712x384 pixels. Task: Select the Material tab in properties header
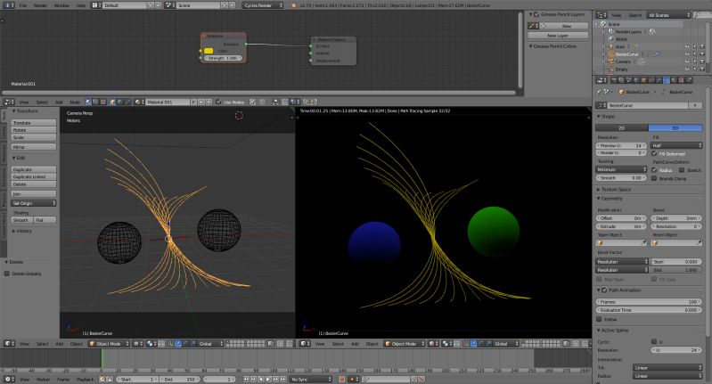tap(674, 80)
